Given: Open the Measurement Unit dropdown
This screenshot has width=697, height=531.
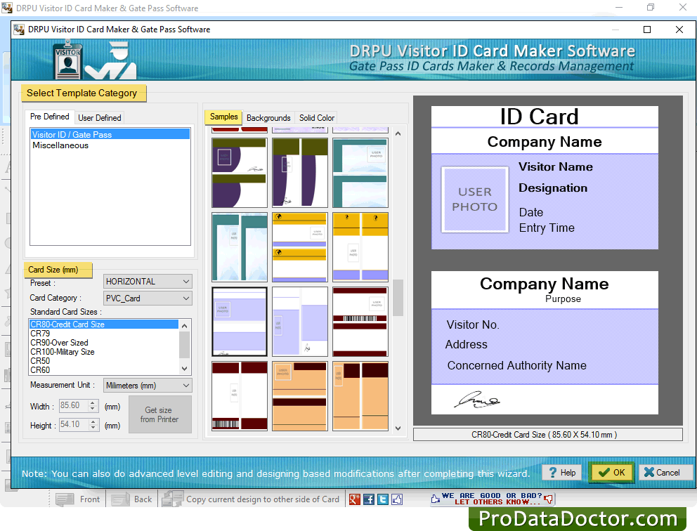Looking at the screenshot, I should point(148,385).
